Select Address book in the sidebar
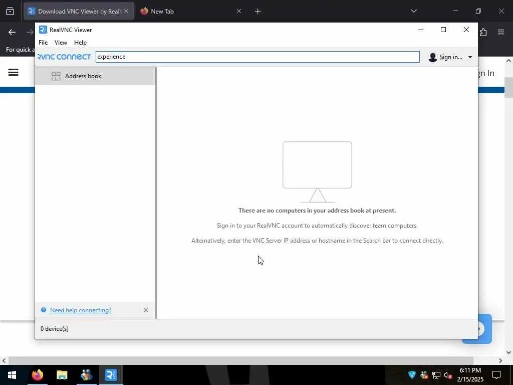Viewport: 513px width, 385px height. (x=95, y=76)
